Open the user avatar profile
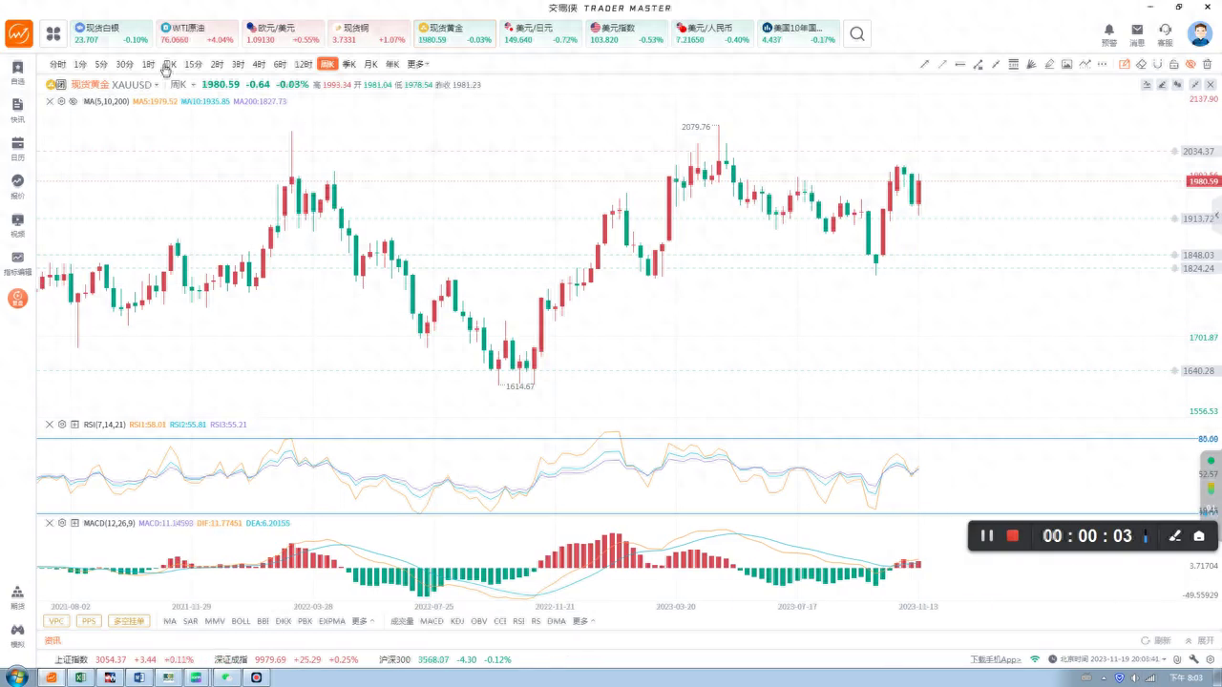 [1199, 34]
